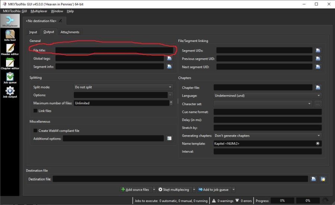Image resolution: width=335 pixels, height=205 pixels.
Task: Enable Create WebM compliant file
Action: pos(35,131)
